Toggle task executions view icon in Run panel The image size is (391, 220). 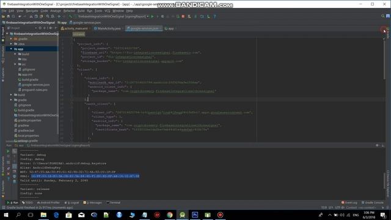point(15,151)
